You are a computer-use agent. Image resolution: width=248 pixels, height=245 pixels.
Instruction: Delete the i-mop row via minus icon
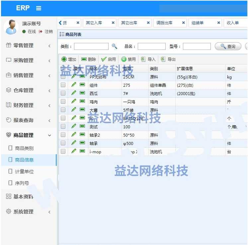pos(82,151)
